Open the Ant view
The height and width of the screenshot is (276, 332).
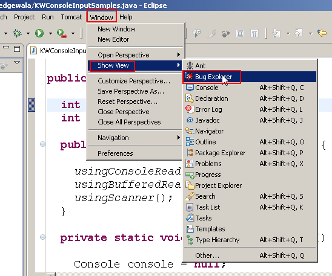tap(250, 66)
